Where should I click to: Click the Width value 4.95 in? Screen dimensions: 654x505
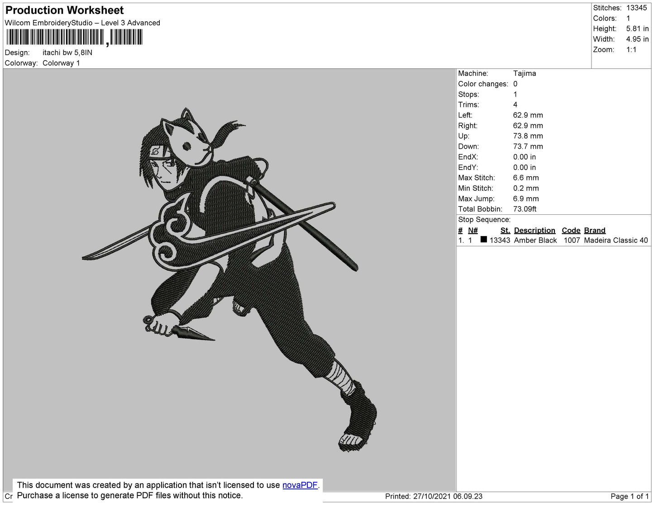coord(637,39)
